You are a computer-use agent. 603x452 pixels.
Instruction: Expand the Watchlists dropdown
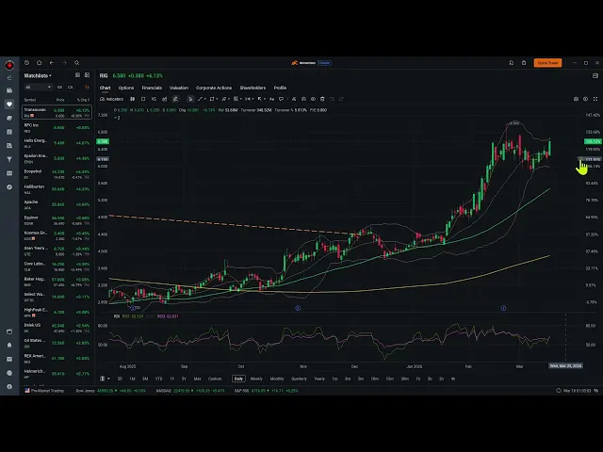38,75
